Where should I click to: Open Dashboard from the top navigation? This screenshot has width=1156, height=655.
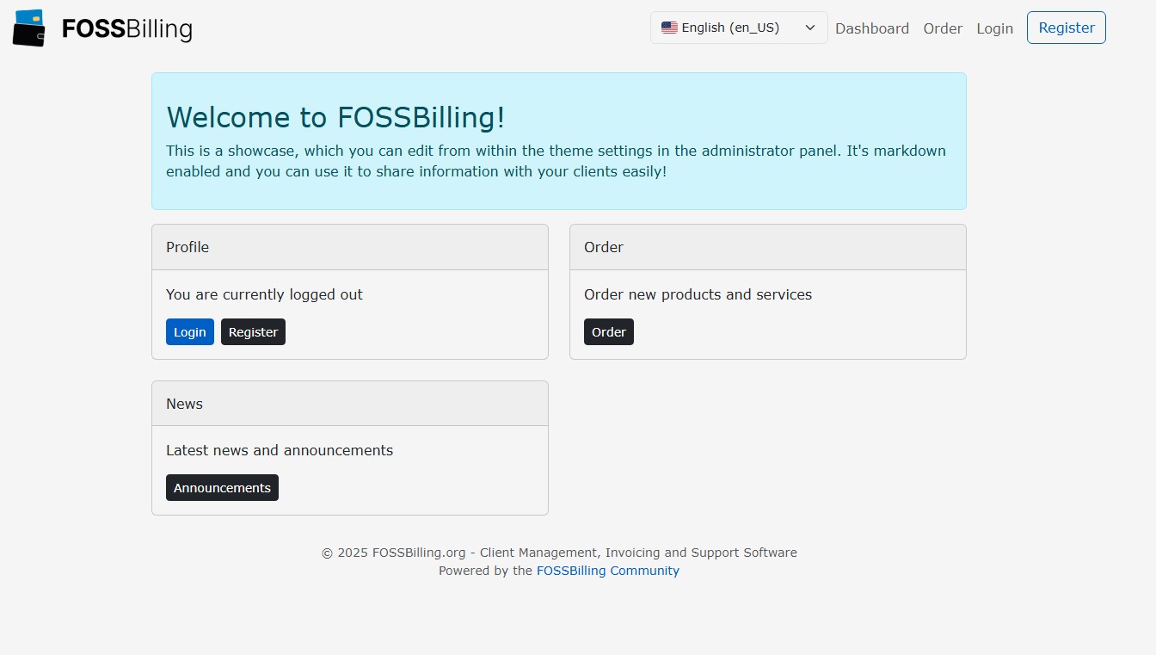point(872,28)
